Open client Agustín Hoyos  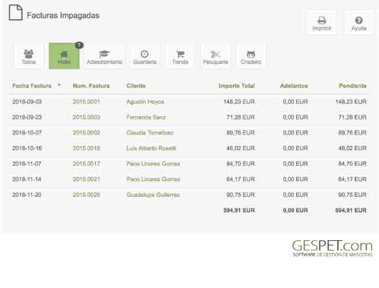click(145, 102)
